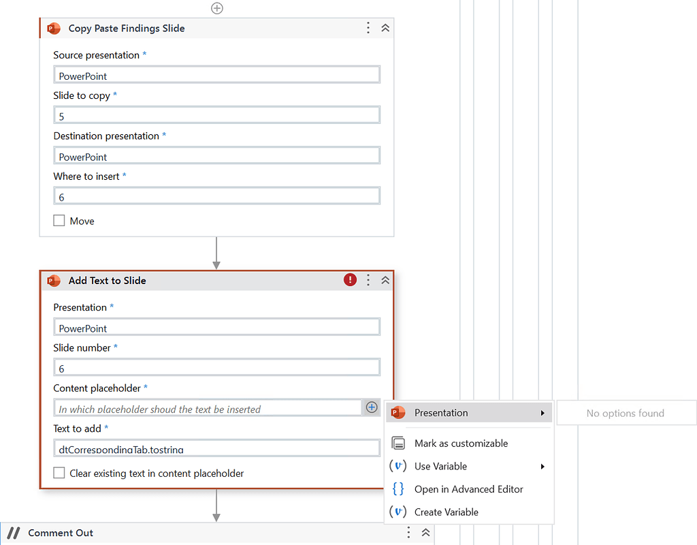Enable the Move checkbox
This screenshot has width=697, height=545.
click(x=59, y=221)
